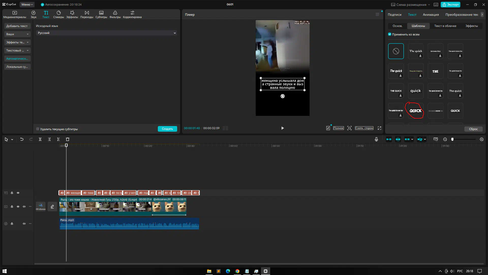488x275 pixels.
Task: Click the Экспорт button
Action: [x=451, y=4]
